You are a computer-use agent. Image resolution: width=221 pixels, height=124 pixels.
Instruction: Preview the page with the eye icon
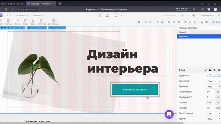(194, 15)
